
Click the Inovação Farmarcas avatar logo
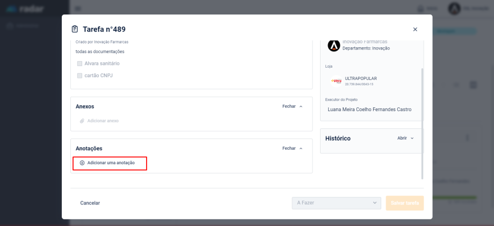(x=334, y=46)
